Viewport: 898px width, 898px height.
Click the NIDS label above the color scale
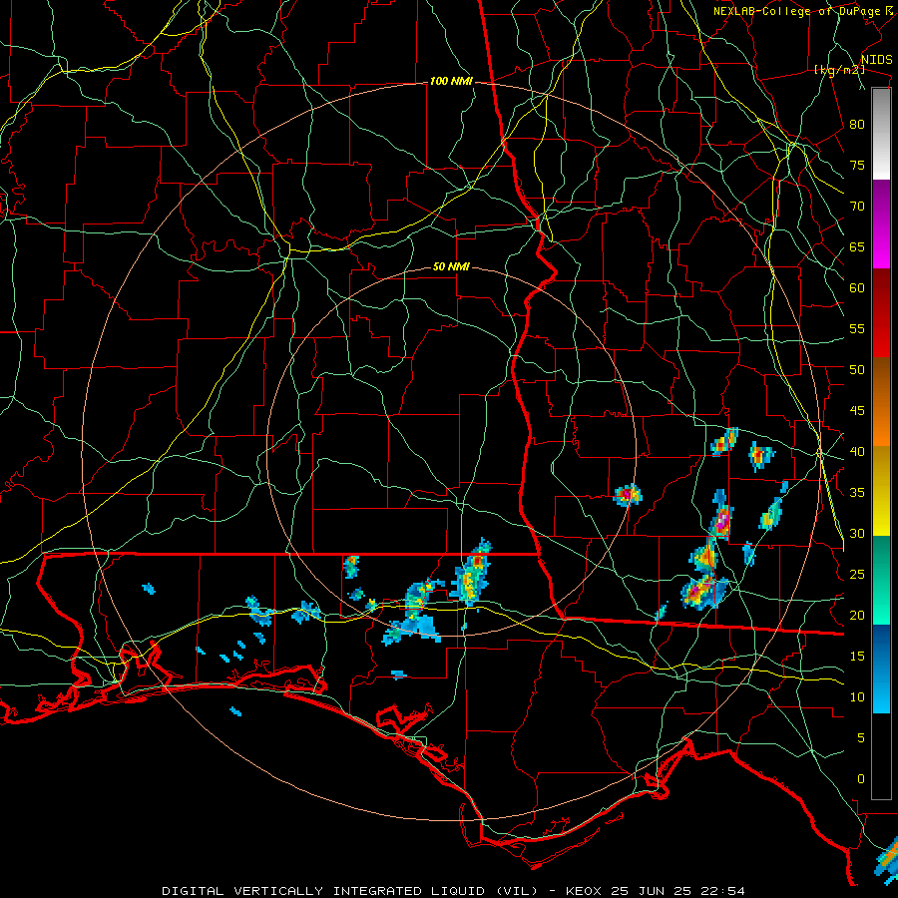[876, 60]
